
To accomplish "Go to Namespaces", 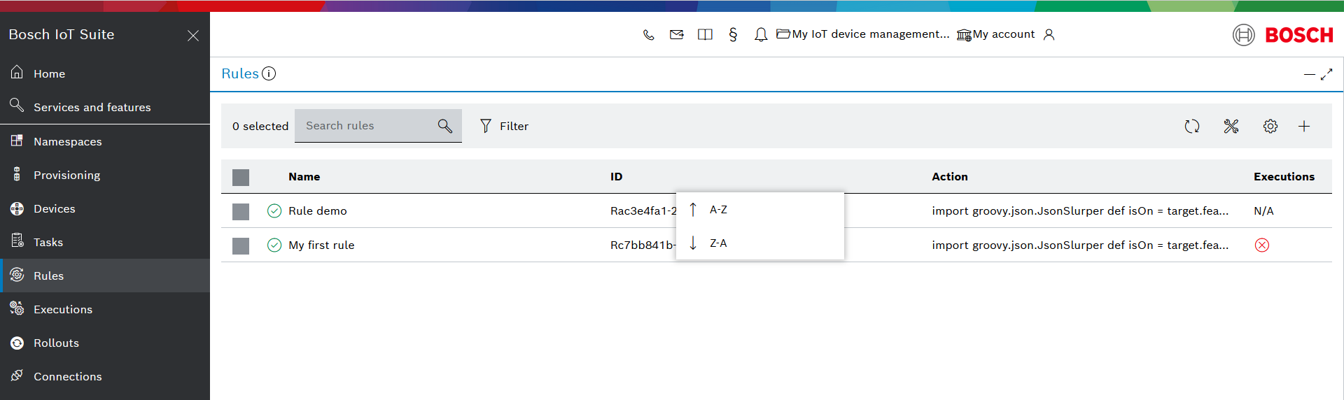I will tap(105, 141).
